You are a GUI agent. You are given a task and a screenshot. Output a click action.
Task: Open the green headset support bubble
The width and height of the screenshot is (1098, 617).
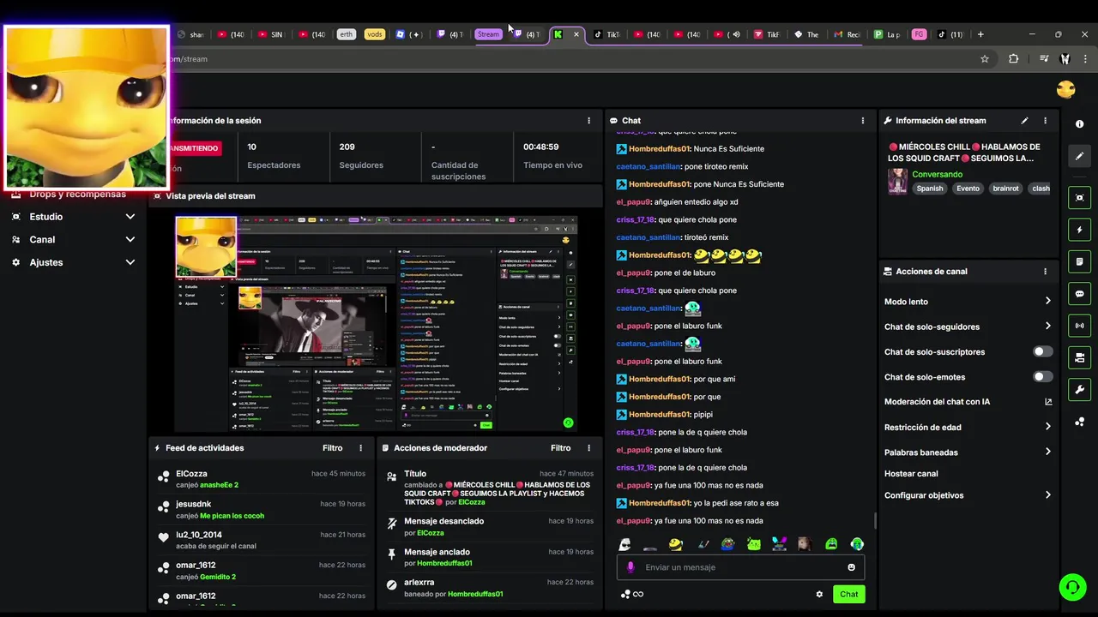(x=1072, y=587)
